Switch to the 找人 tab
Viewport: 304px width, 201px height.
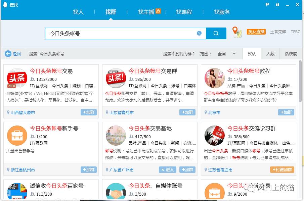tap(78, 12)
